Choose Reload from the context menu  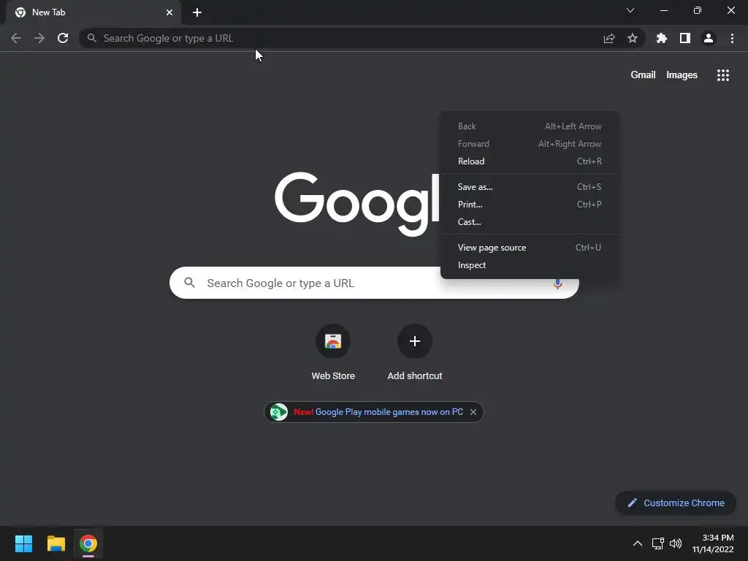coord(530,161)
